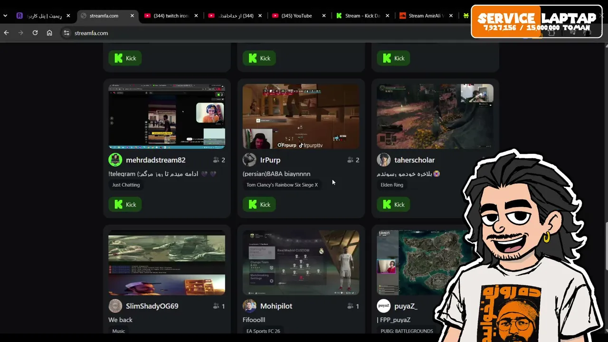The image size is (608, 342).
Task: Click the viewer count icon for mehrdadstream82
Action: coord(217,160)
